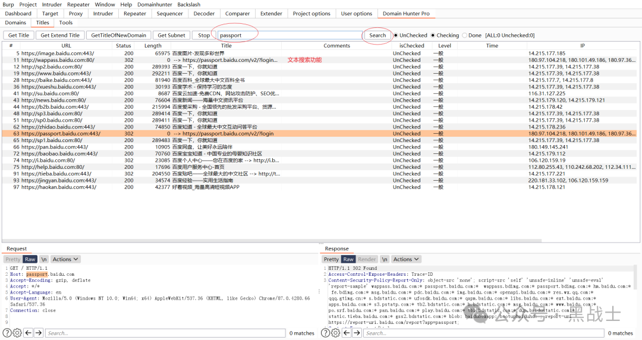The width and height of the screenshot is (642, 340).
Task: Open the Domain Hunter Pro tab
Action: (x=406, y=14)
